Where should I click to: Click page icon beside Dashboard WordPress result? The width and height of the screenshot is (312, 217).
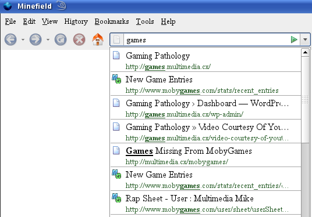click(x=116, y=103)
